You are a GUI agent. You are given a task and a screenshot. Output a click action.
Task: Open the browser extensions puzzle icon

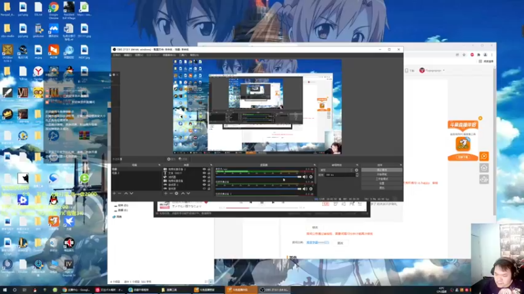[479, 55]
